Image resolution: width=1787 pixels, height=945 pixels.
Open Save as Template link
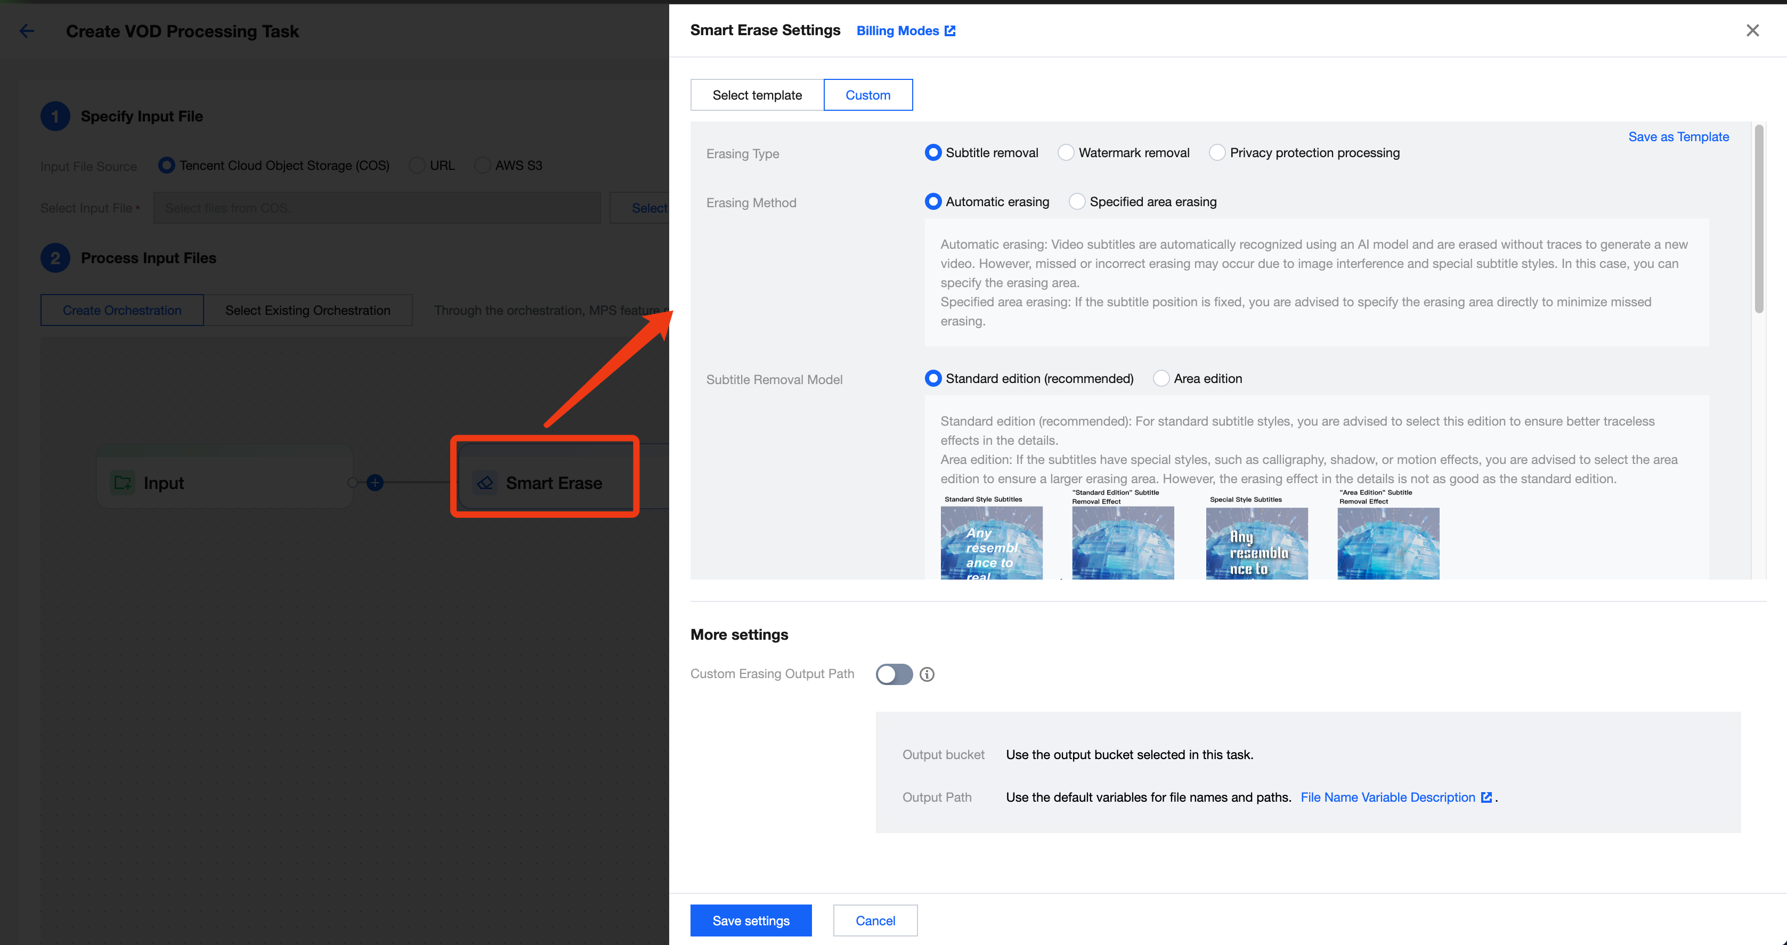pyautogui.click(x=1678, y=137)
